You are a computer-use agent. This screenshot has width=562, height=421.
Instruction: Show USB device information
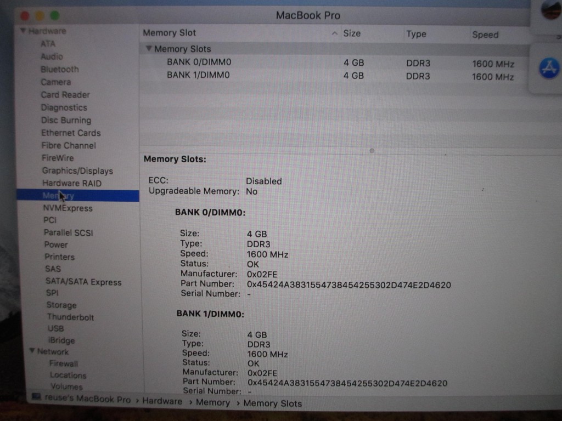[x=56, y=329]
